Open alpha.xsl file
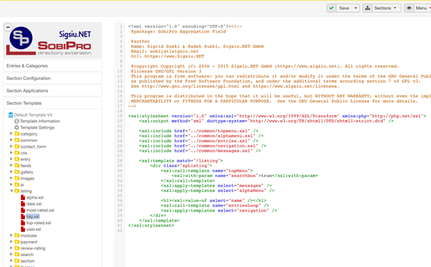Screen dimensions: 431x267 click(x=35, y=197)
